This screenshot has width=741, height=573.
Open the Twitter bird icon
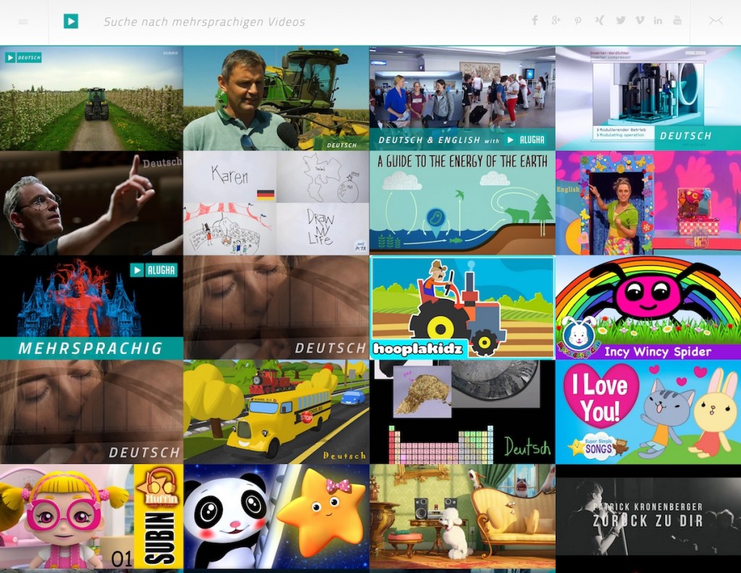tap(620, 20)
